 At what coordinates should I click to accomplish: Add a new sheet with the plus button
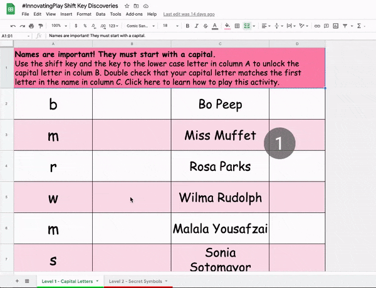tap(17, 281)
